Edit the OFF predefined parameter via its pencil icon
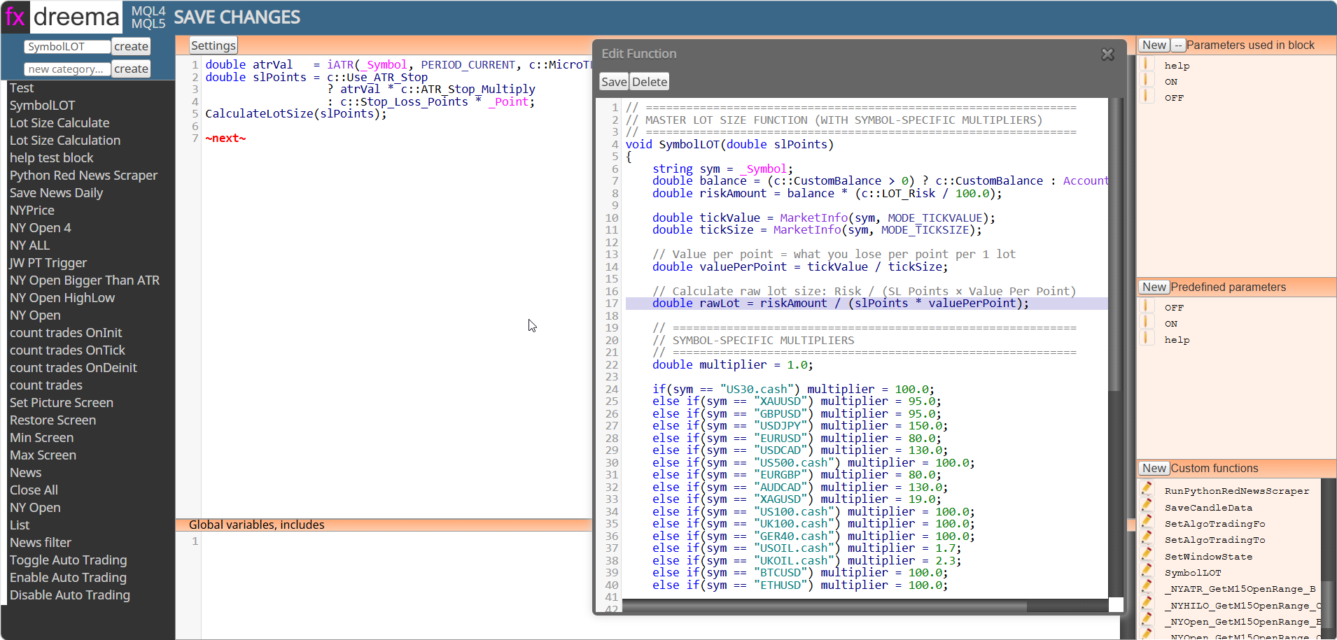This screenshot has width=1337, height=640. 1147,306
